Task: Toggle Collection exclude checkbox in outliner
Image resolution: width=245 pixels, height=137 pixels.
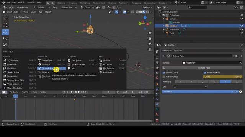Action: [163, 15]
